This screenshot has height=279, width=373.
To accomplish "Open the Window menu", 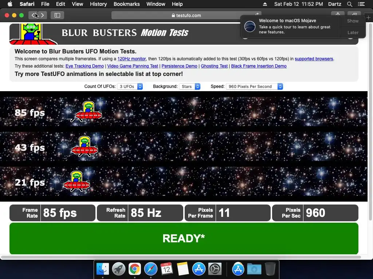I will tap(156, 4).
